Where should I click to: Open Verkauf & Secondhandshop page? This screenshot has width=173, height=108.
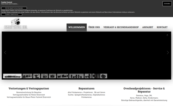(121, 27)
